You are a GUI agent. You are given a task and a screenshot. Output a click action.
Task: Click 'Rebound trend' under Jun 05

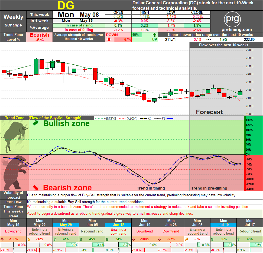tap(92, 231)
